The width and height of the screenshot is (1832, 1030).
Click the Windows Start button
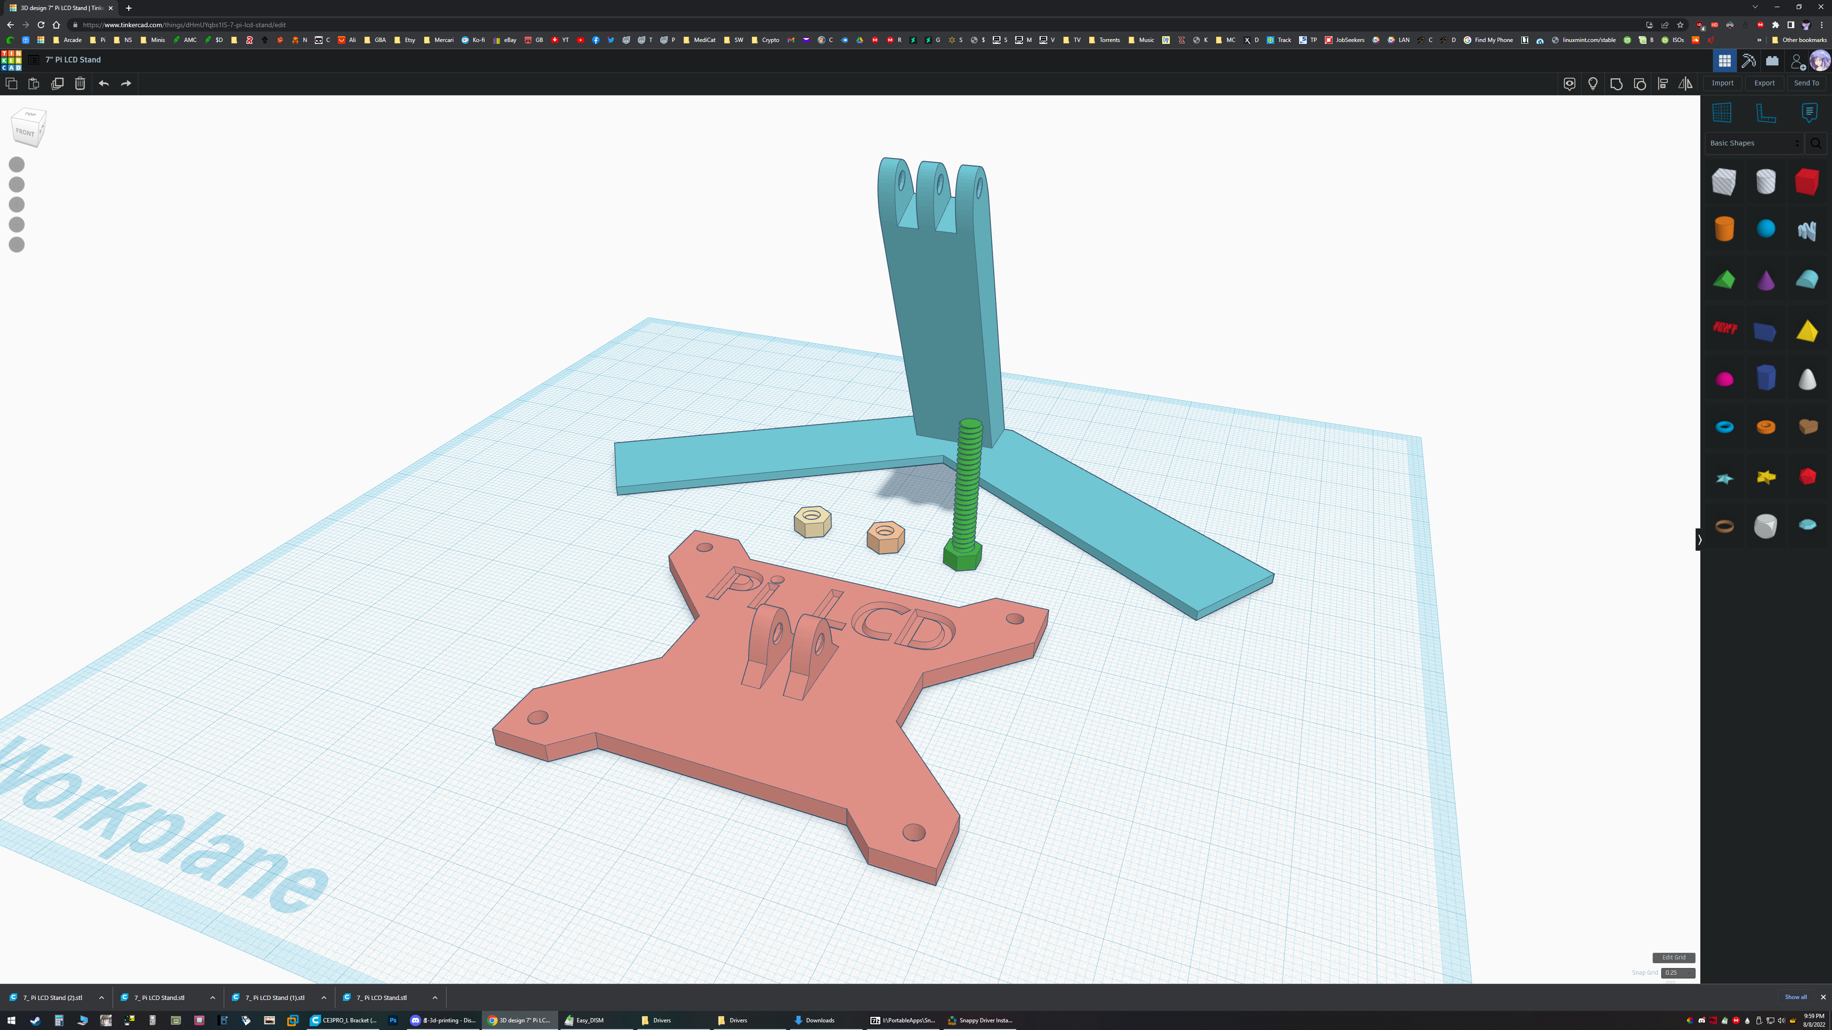pyautogui.click(x=11, y=1020)
